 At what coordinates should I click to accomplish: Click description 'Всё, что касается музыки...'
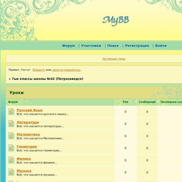pyautogui.click(x=37, y=175)
